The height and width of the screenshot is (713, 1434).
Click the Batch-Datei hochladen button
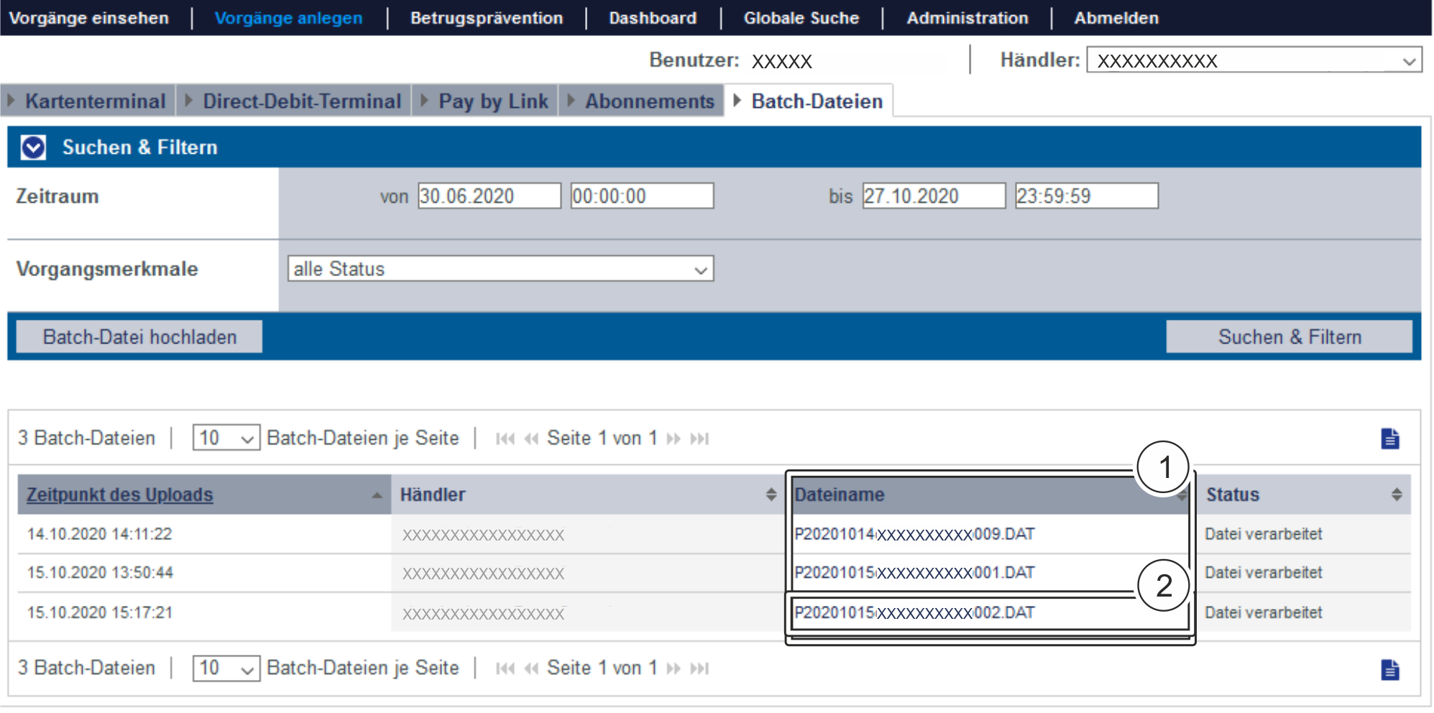tap(139, 337)
